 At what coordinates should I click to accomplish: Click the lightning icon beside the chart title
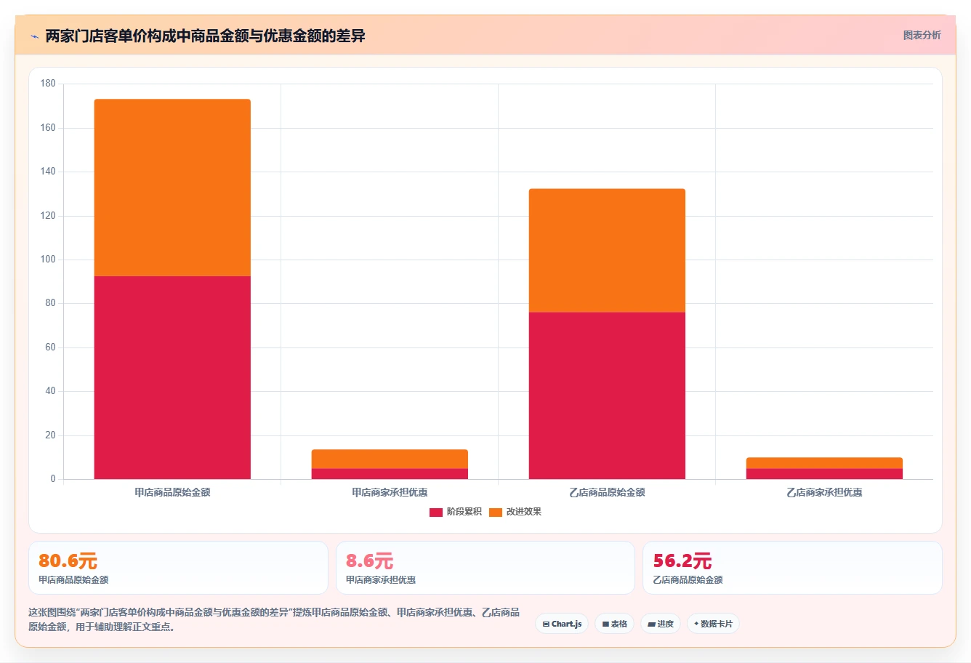click(34, 36)
